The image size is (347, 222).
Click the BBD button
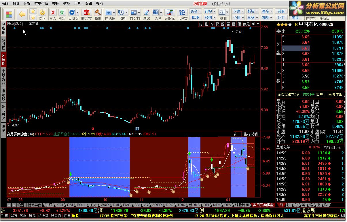(x=196, y=17)
